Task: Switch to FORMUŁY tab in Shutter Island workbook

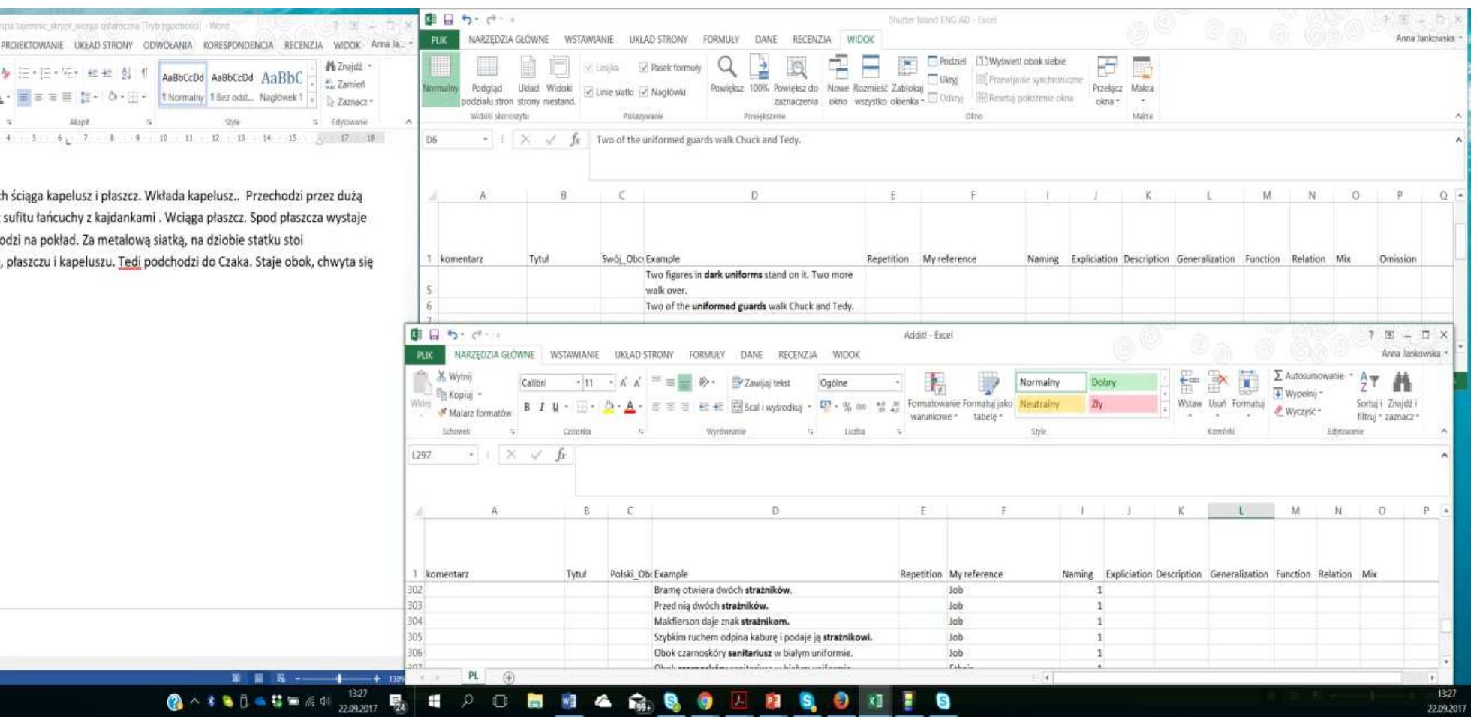Action: click(720, 39)
